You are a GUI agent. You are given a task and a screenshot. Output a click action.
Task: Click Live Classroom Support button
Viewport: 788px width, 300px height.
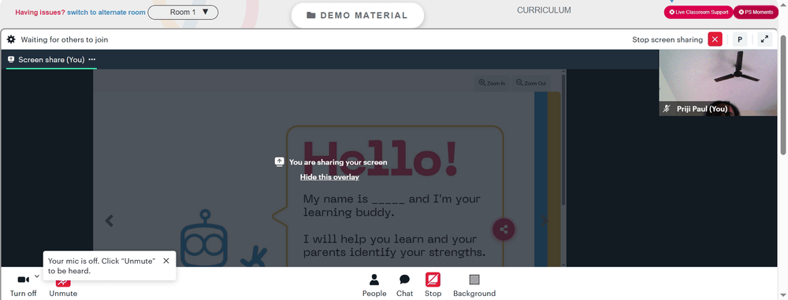coord(698,12)
